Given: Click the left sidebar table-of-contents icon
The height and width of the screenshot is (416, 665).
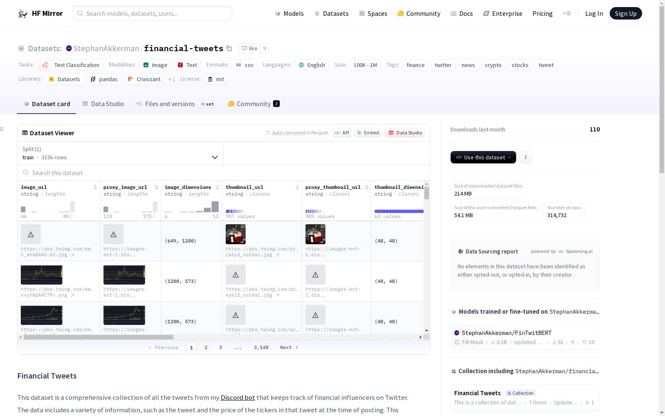Looking at the screenshot, I should pos(2,129).
